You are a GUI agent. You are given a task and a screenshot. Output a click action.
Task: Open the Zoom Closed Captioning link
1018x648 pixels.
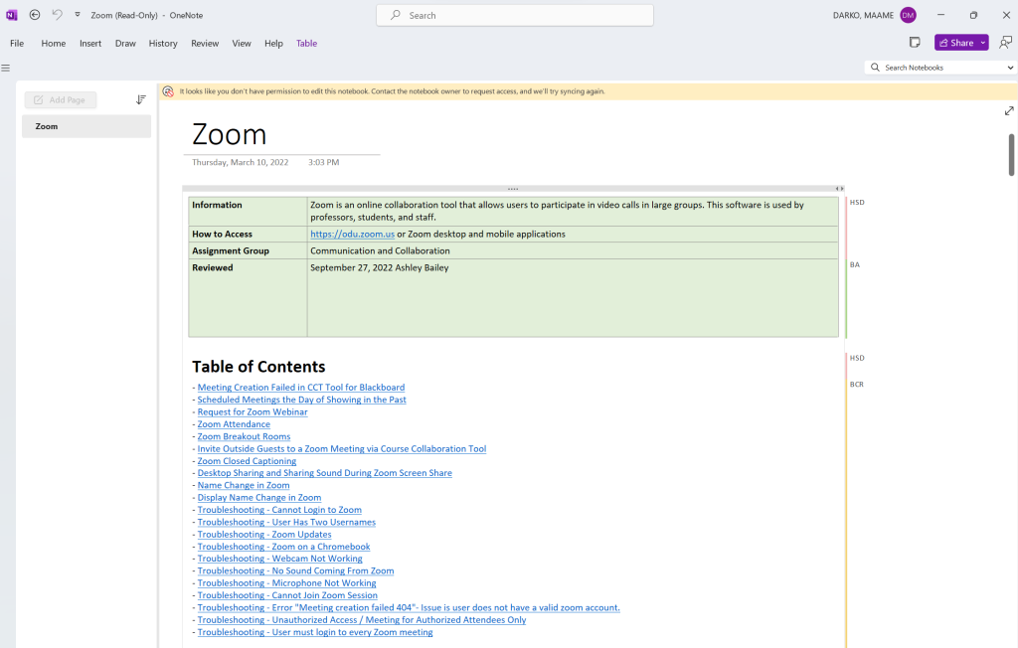[x=247, y=461]
